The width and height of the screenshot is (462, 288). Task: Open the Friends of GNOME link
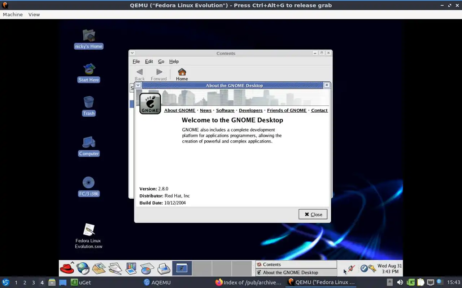coord(287,111)
